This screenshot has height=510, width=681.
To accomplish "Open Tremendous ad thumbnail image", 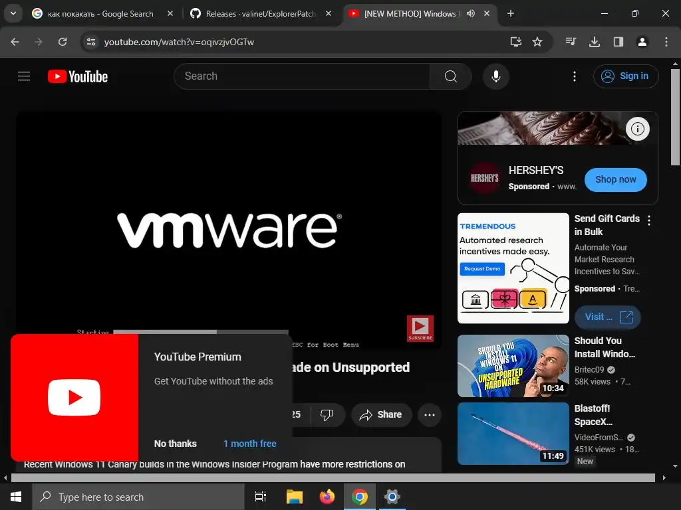I will [513, 268].
